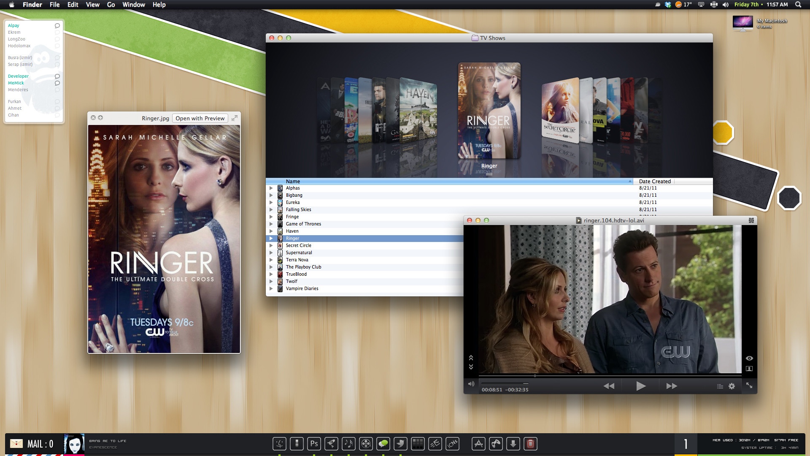
Task: Select the Secret Circle cover in Cover Flow
Action: point(560,111)
